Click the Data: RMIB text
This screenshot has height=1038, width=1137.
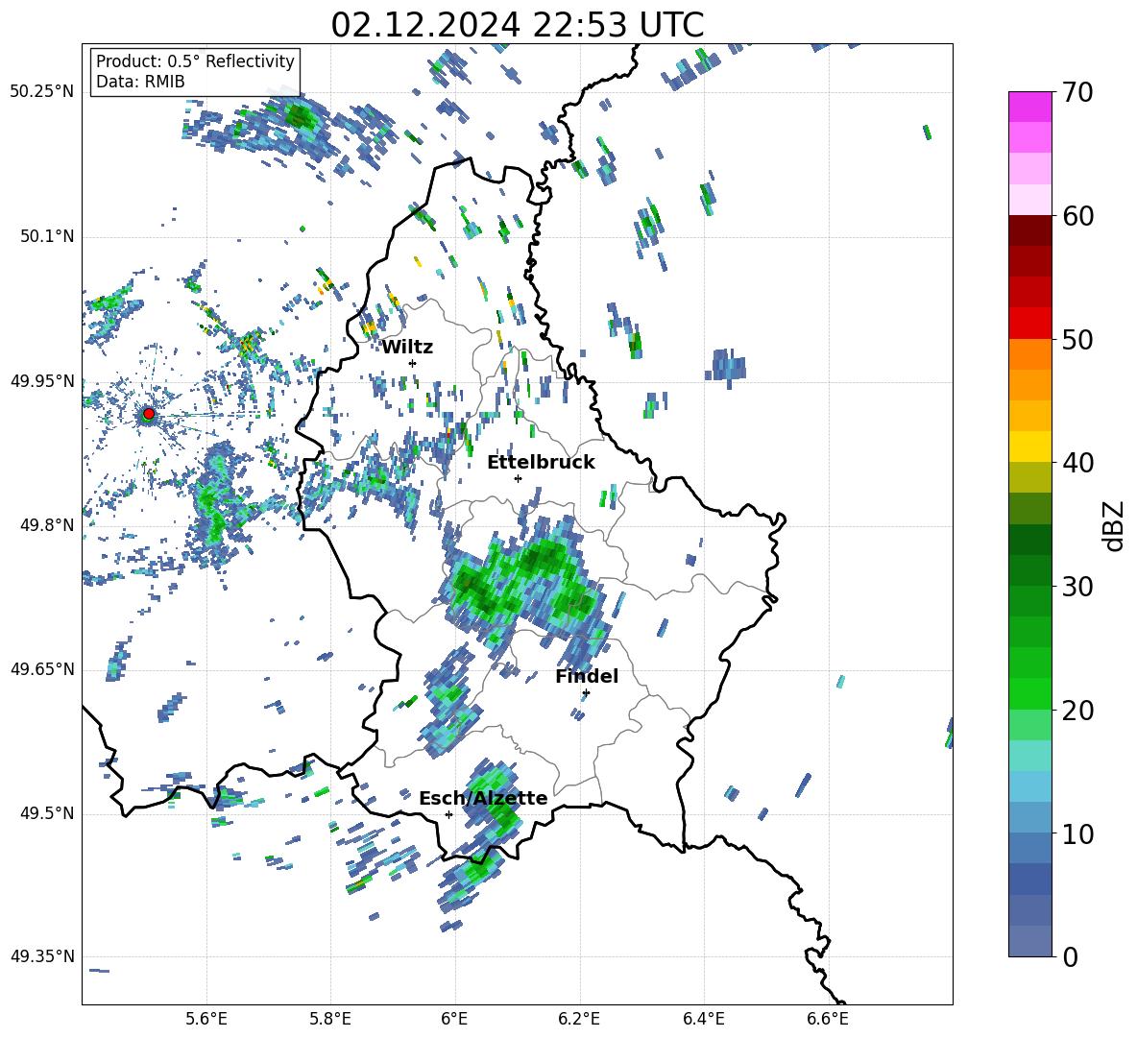click(140, 82)
